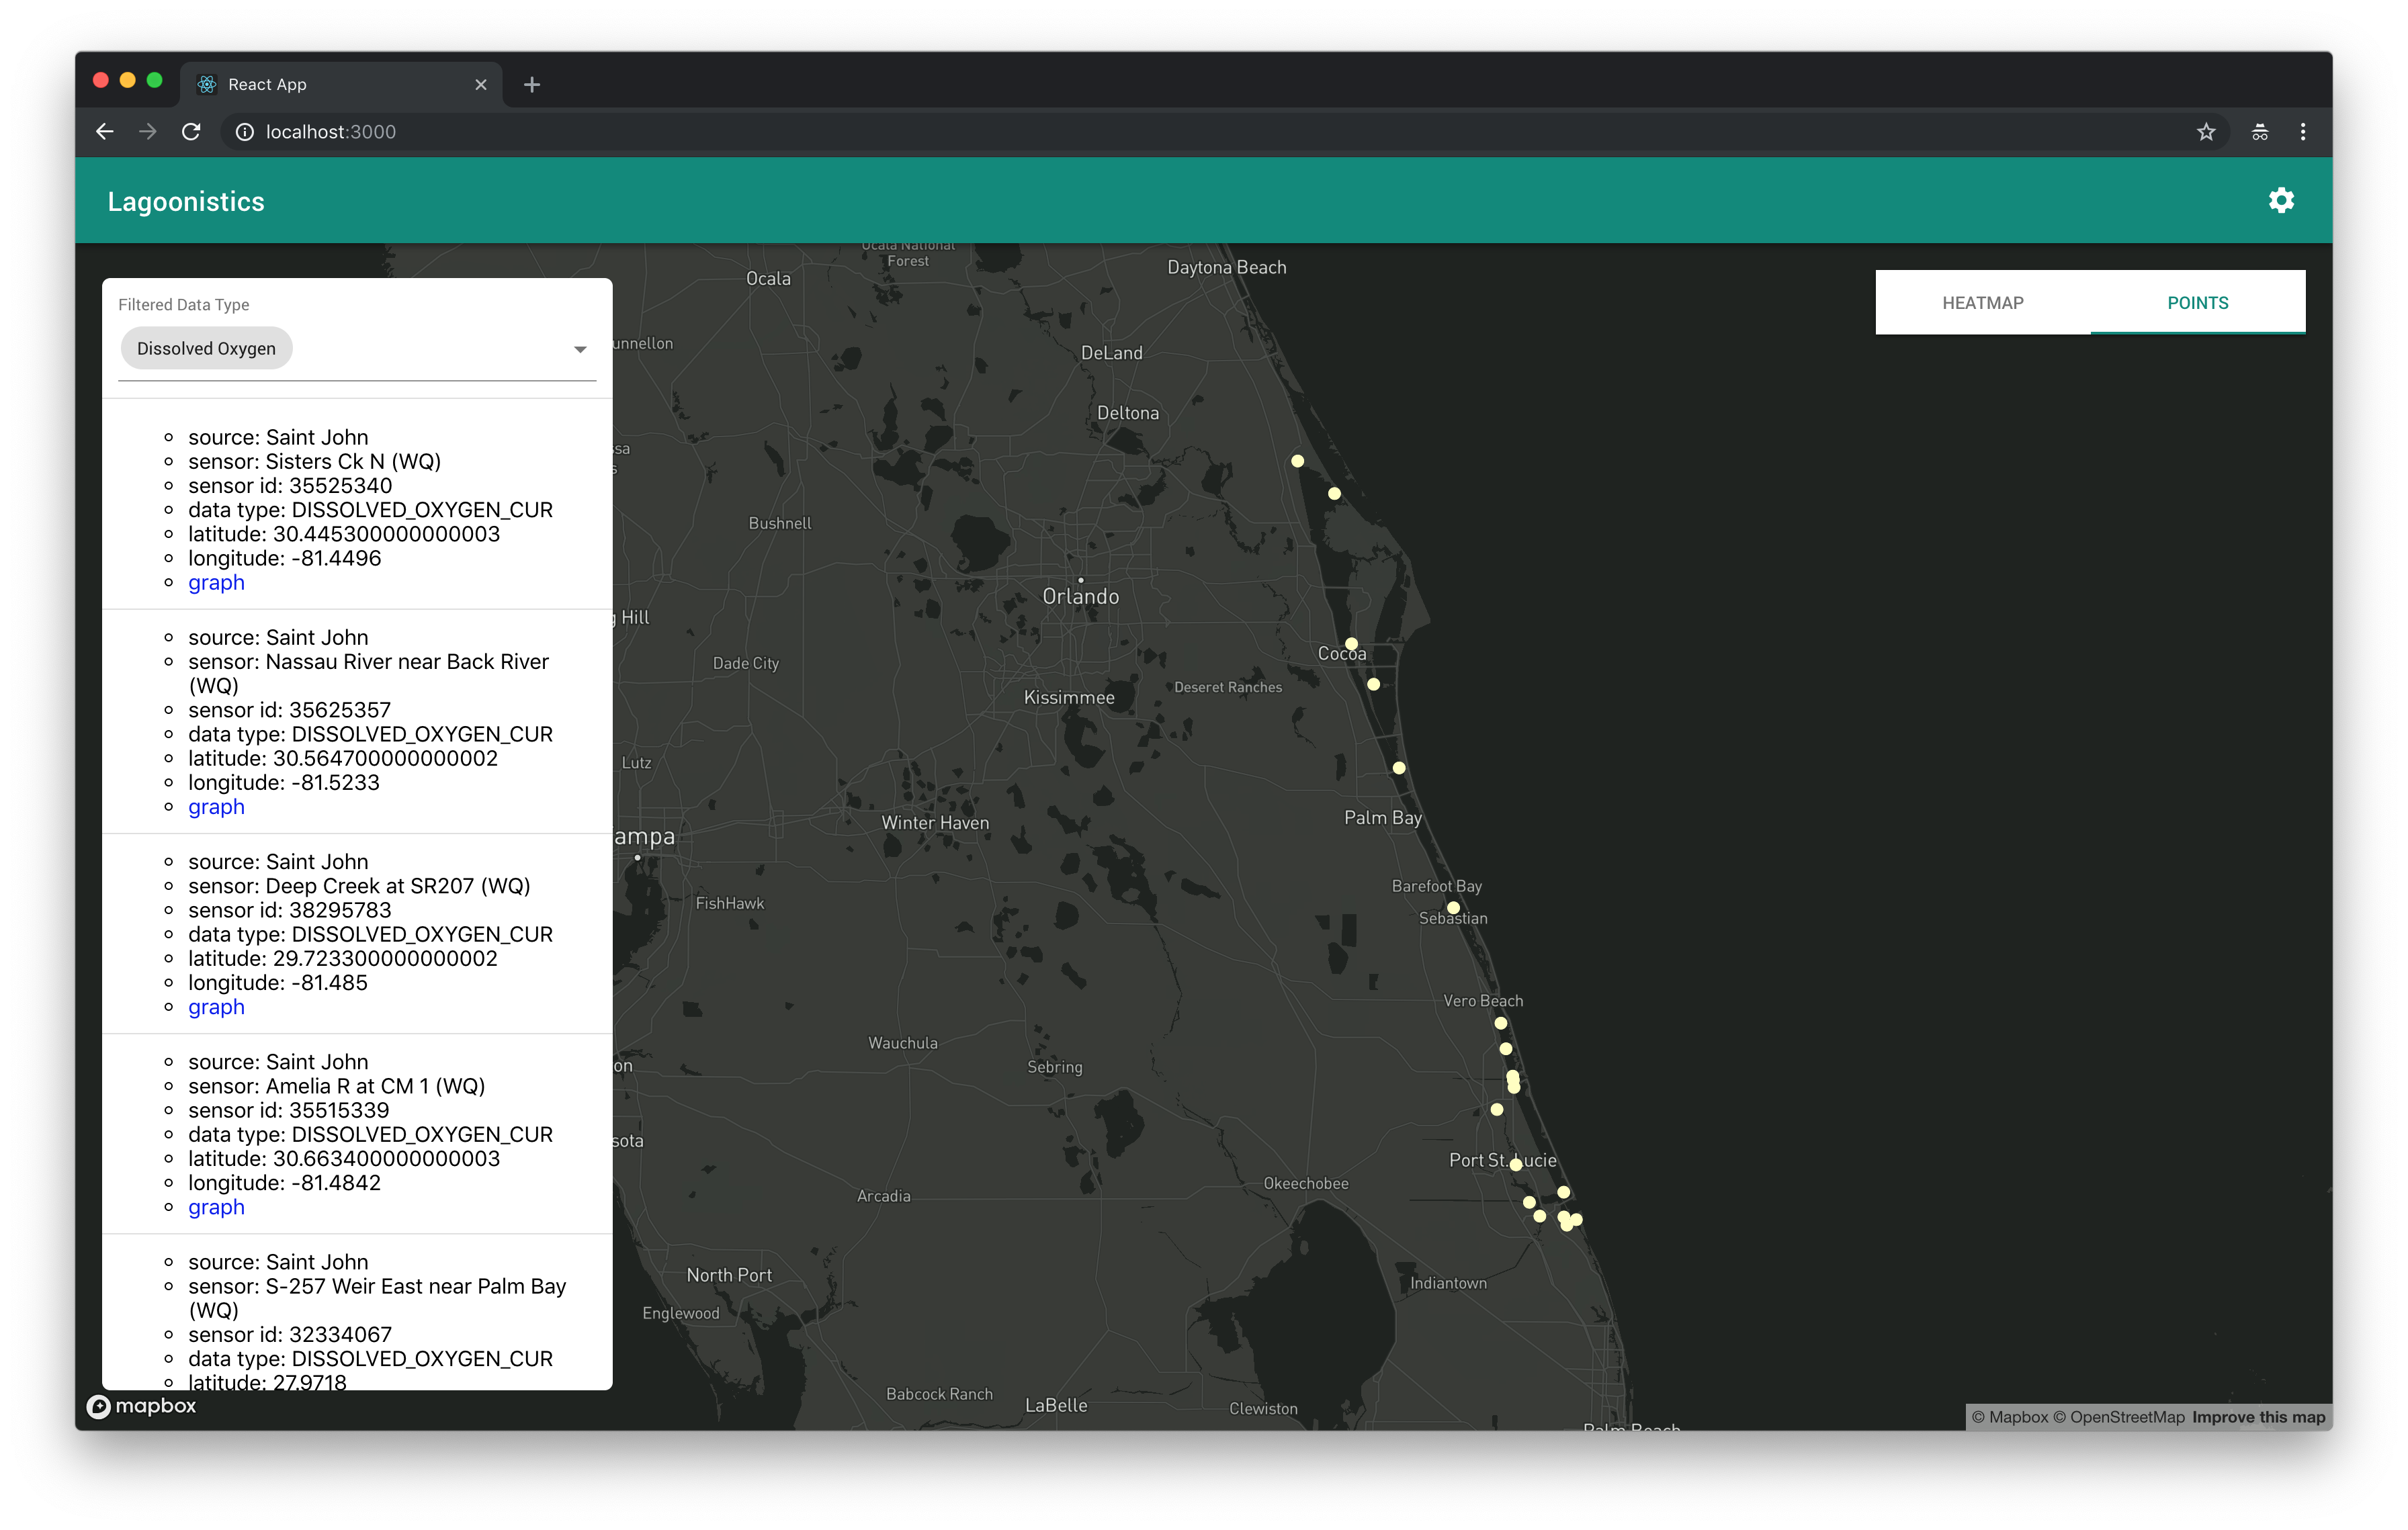The width and height of the screenshot is (2408, 1530).
Task: Click the sensor point near Sebastian
Action: pos(1453,909)
